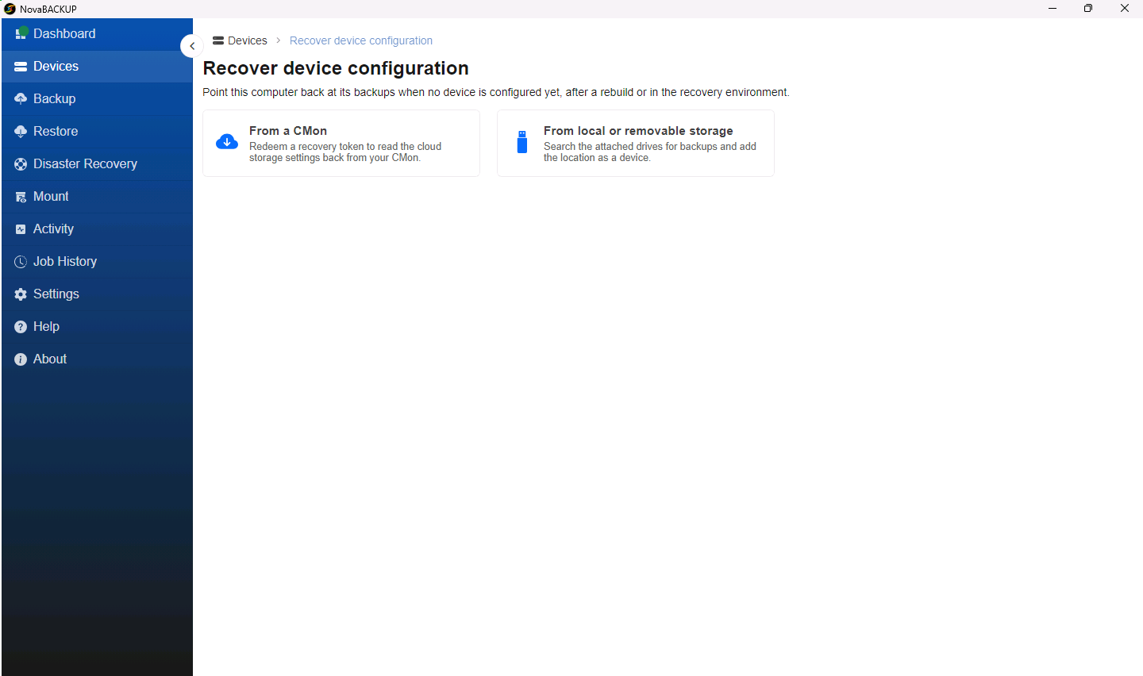Minimize the NovaBACKUP window
This screenshot has height=676, width=1143.
1053,9
